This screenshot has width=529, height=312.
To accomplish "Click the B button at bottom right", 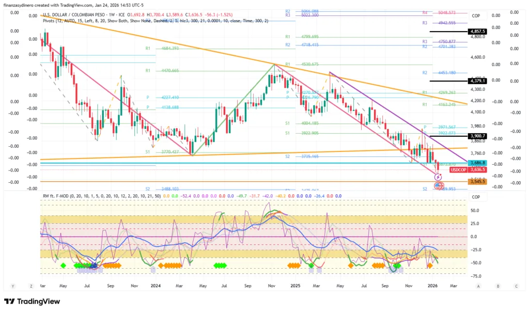I will (x=497, y=285).
